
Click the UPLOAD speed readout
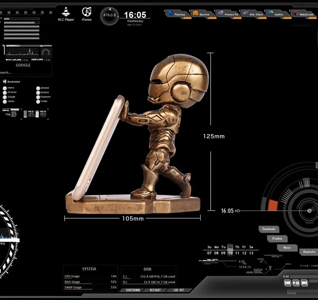(x=17, y=60)
